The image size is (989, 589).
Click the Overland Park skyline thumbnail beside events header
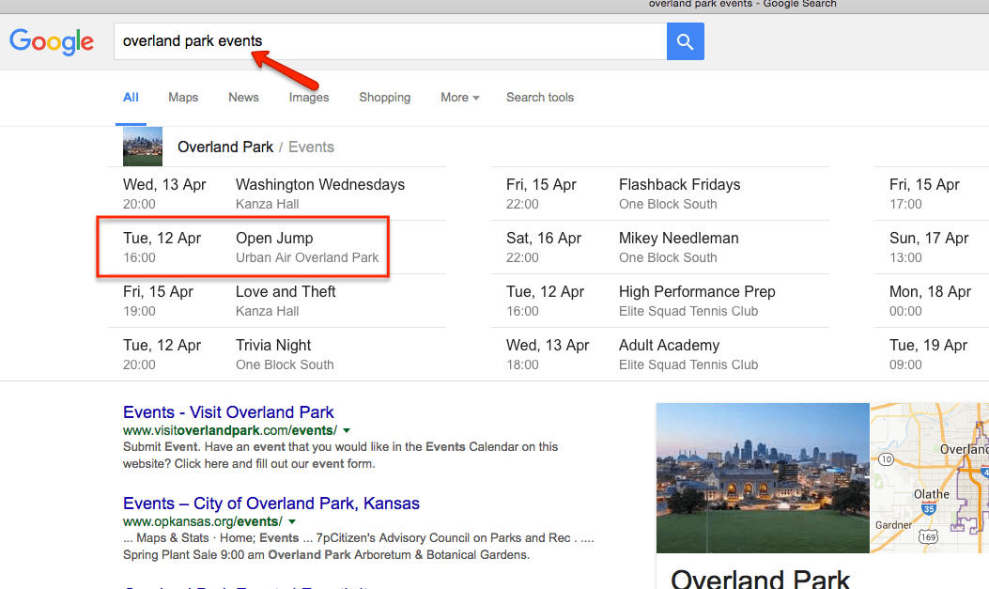pos(142,147)
